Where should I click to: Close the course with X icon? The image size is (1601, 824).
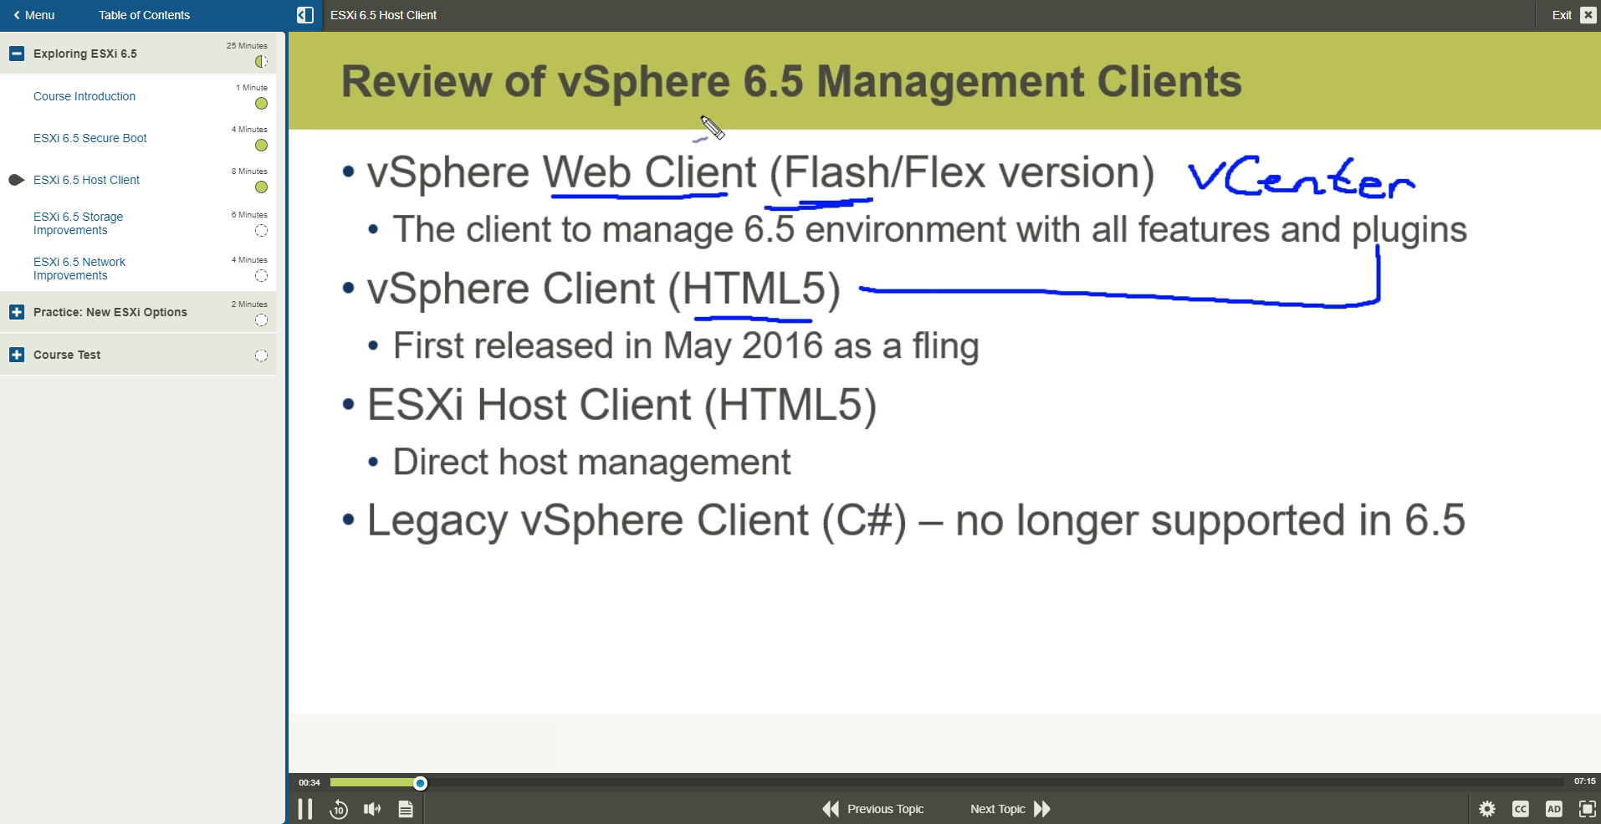[x=1588, y=15]
